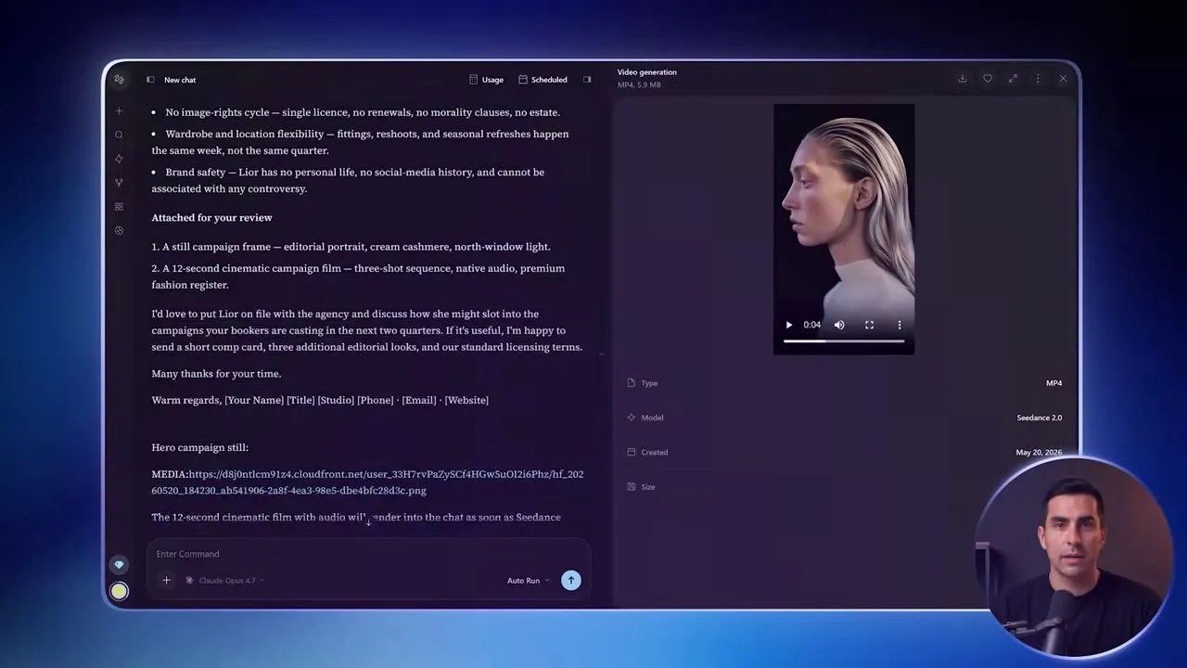Click the 'Many thanks for your time.' line
Viewport: 1187px width, 668px height.
[x=216, y=374]
